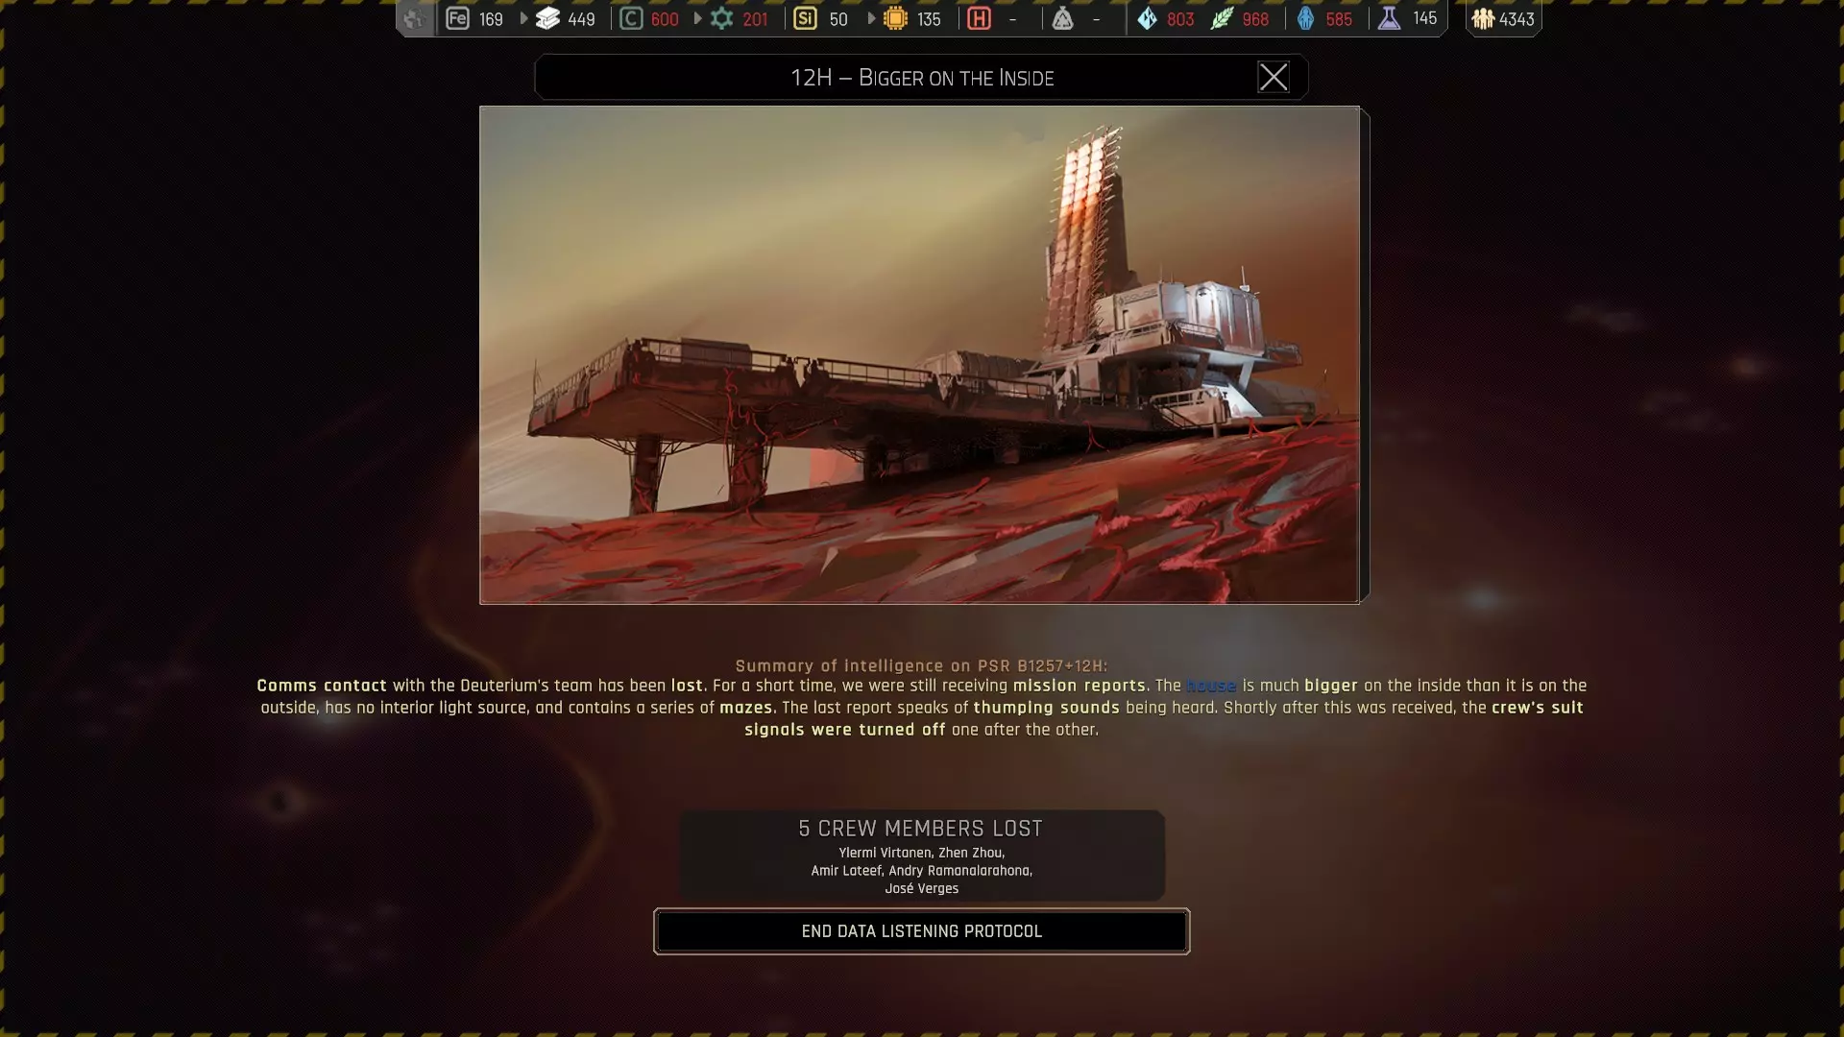Click the green leaf food icon
The image size is (1844, 1037).
click(x=1221, y=18)
